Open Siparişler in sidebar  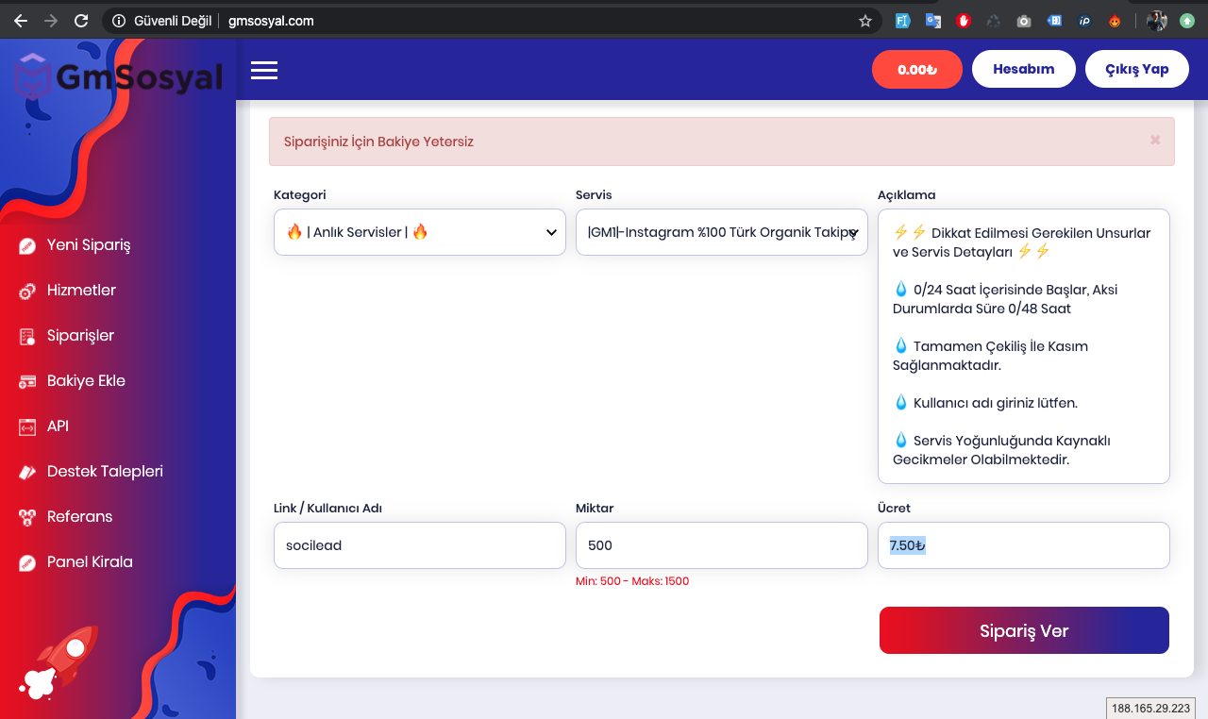(80, 336)
